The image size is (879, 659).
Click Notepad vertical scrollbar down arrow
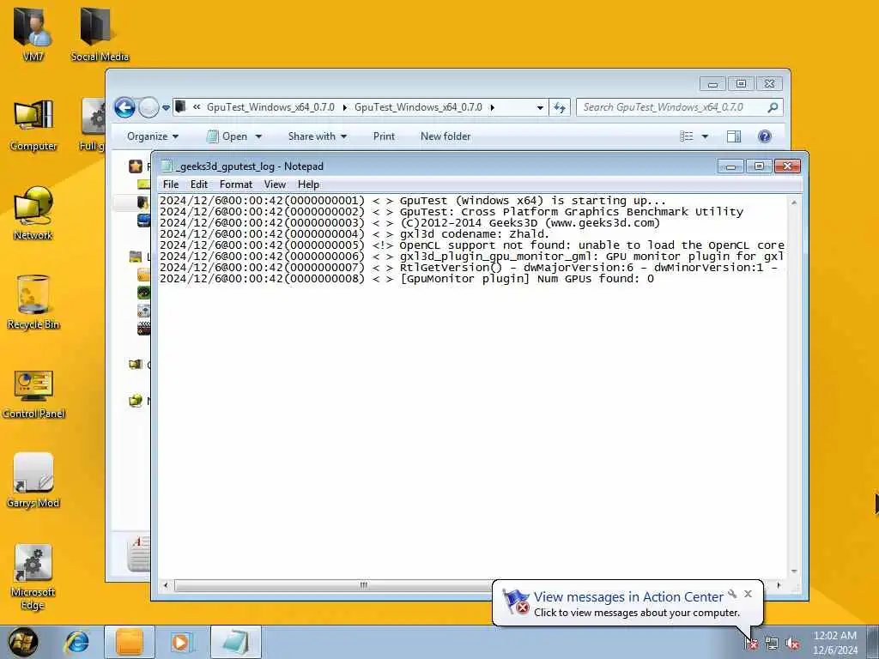(794, 571)
